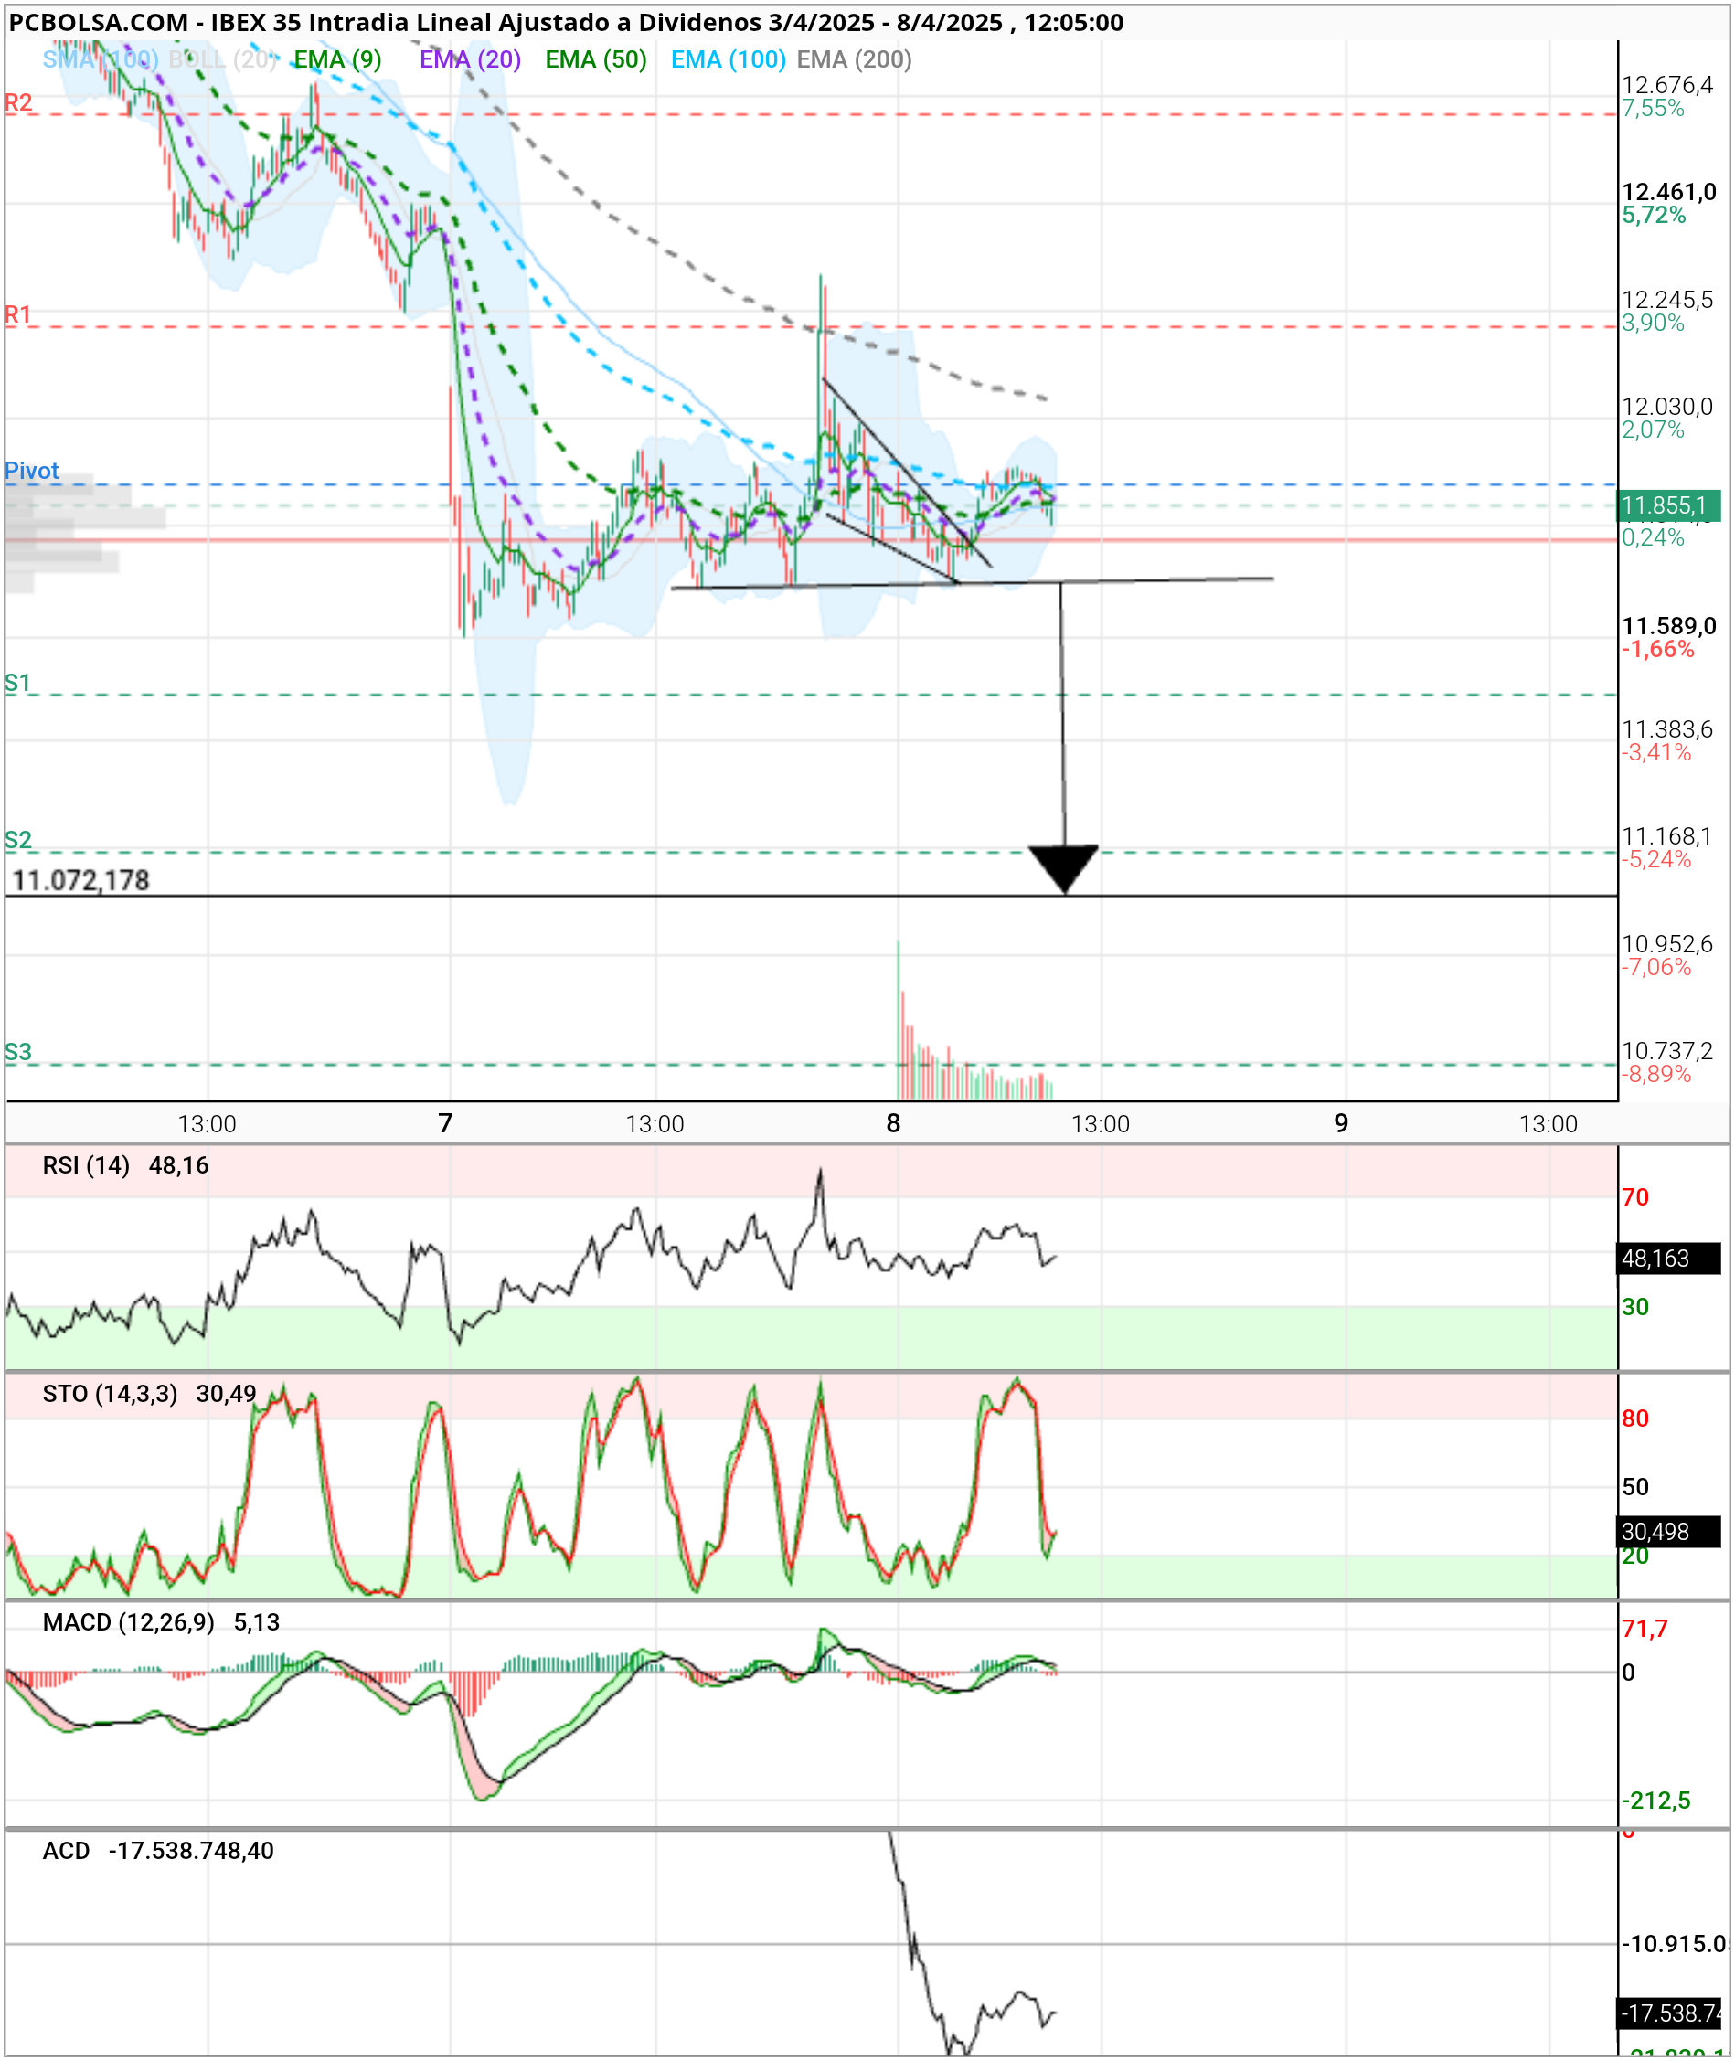Viewport: 1735px width, 2061px height.
Task: Click the 12.676,4 price axis value
Action: click(1667, 85)
